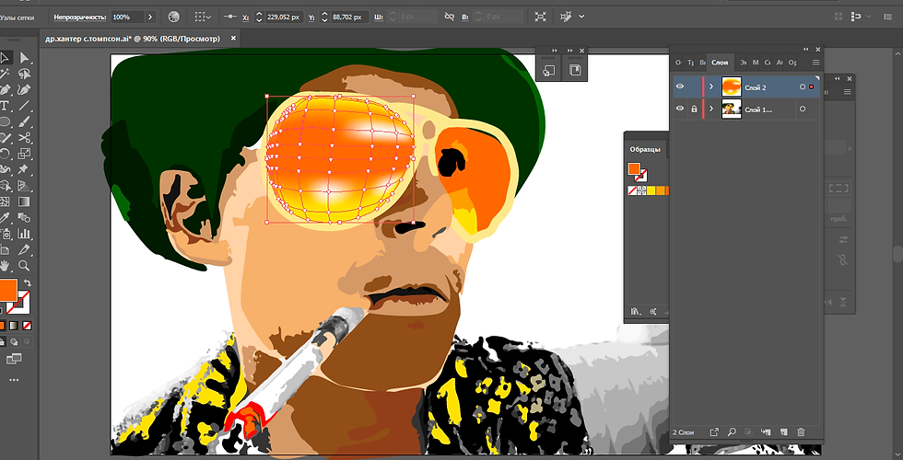Select the Zoom magnifier tool
903x460 pixels.
pyautogui.click(x=24, y=266)
